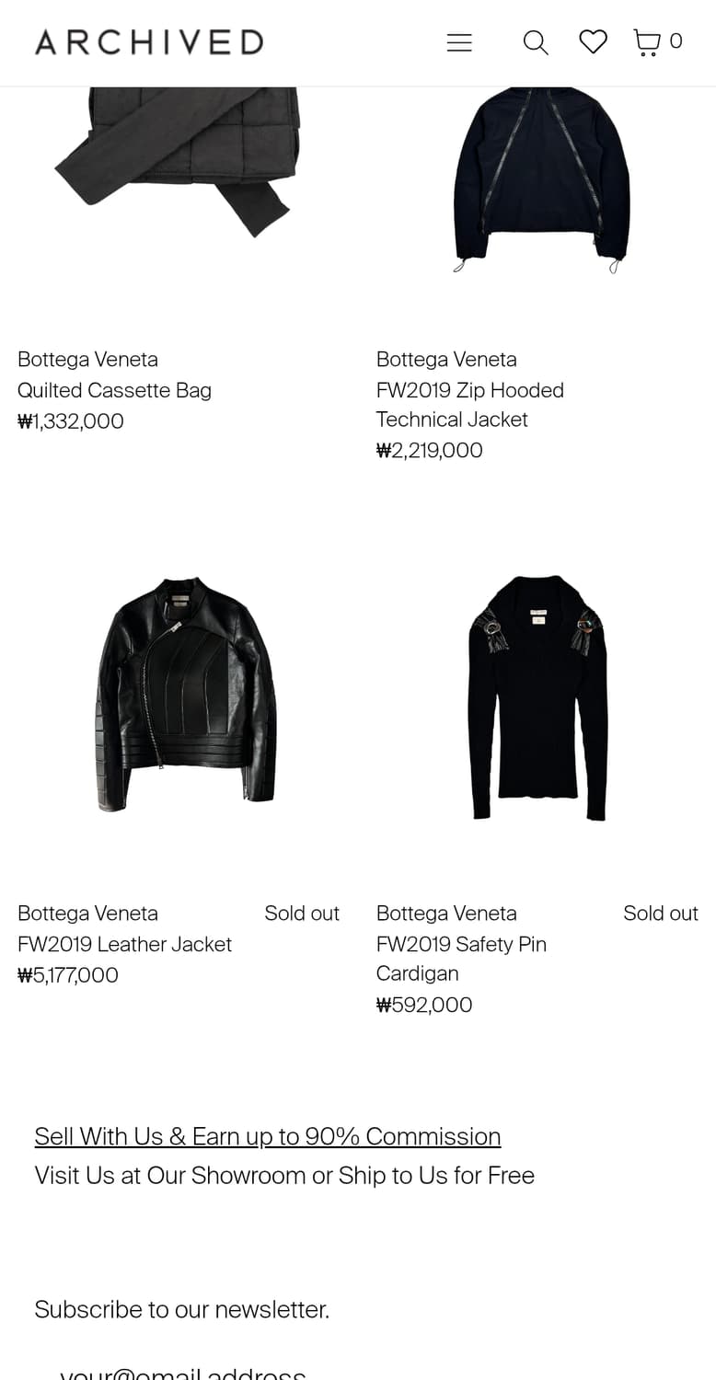Click FW2019 Leather Jacket title link
This screenshot has width=716, height=1380.
pyautogui.click(x=124, y=944)
